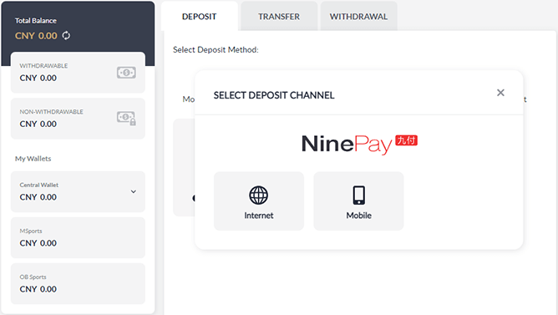Screen dimensions: 558x315
Task: Select the Deposit tab
Action: (200, 17)
